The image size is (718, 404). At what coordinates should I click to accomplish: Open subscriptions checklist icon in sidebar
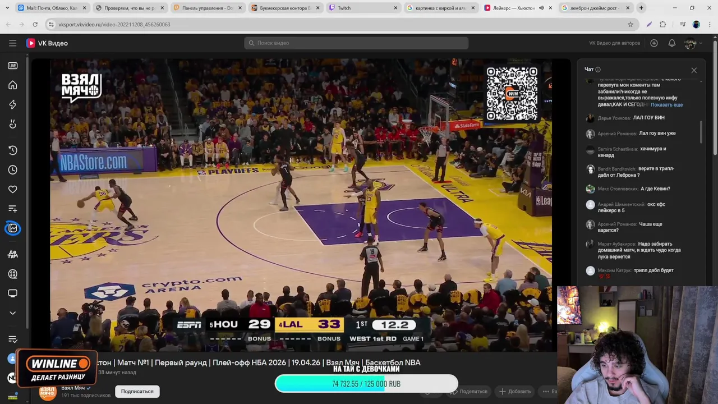click(12, 339)
